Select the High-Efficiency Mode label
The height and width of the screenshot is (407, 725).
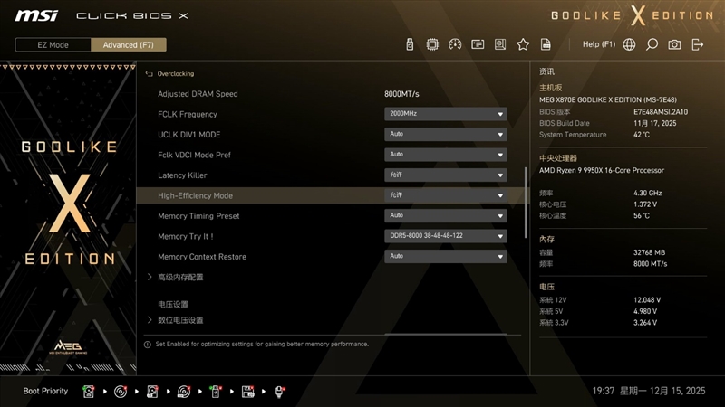tap(195, 195)
